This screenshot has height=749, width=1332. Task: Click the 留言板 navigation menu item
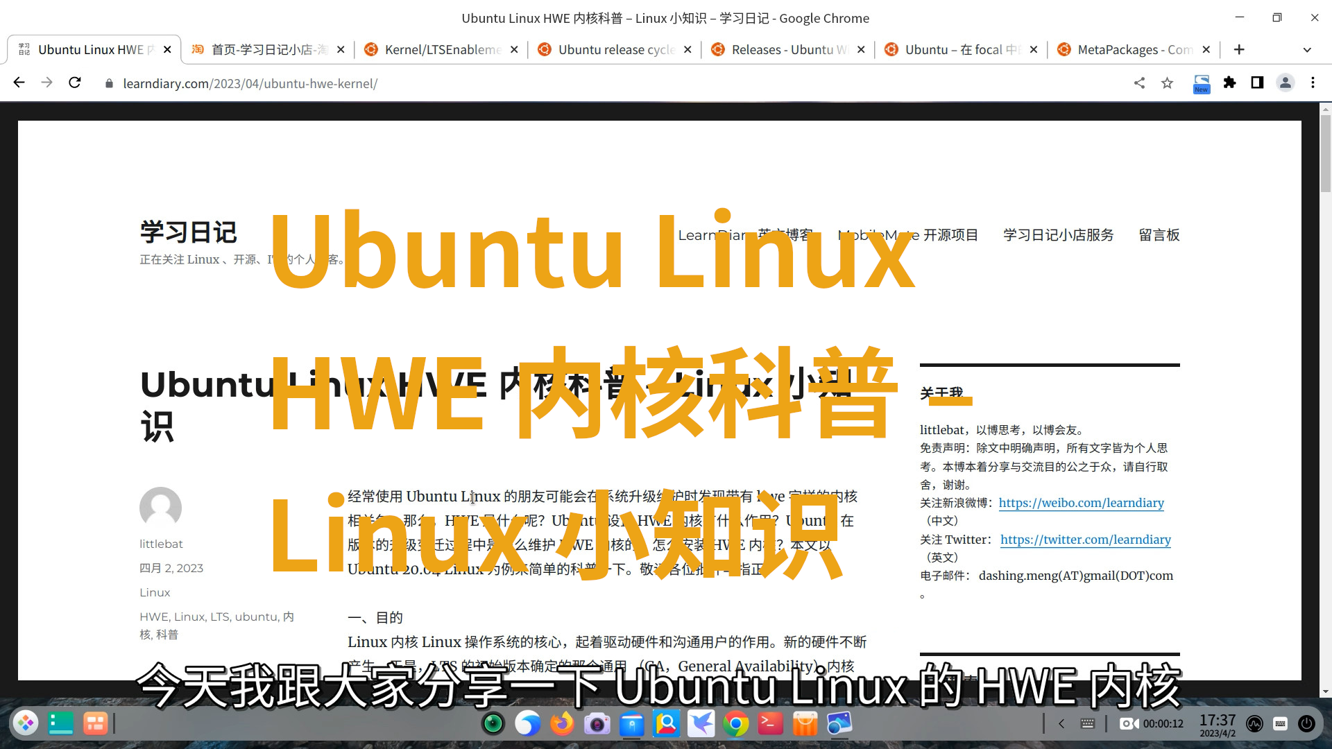(1159, 235)
